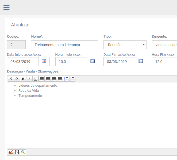Open the editor preview magnifier
Viewport: 177px width, 160px height.
(x=23, y=152)
